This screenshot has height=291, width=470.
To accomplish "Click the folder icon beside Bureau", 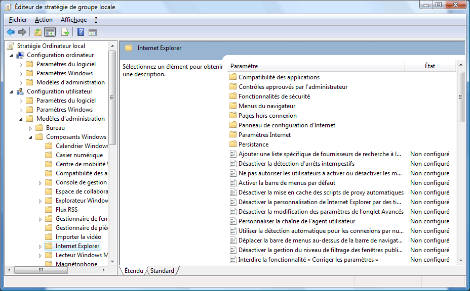I will [39, 128].
